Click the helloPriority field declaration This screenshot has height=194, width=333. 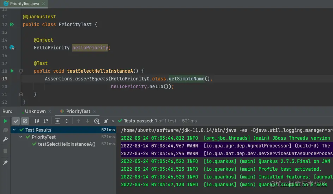point(90,48)
